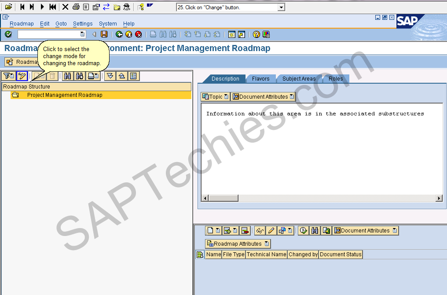The width and height of the screenshot is (447, 295).
Task: Click the filter icon in the tree toolbar
Action: (9, 76)
